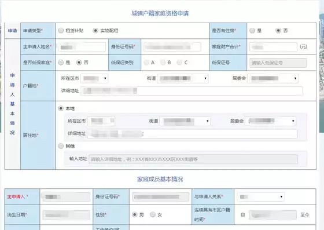Pick 低保证类别 option B
This screenshot has height=230, width=324.
pos(163,62)
